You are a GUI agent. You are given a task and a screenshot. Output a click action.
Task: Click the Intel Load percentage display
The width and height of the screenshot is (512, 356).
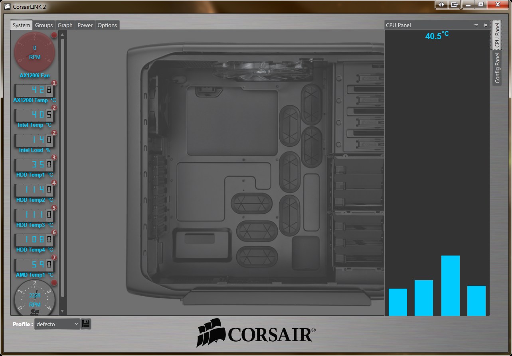[34, 140]
